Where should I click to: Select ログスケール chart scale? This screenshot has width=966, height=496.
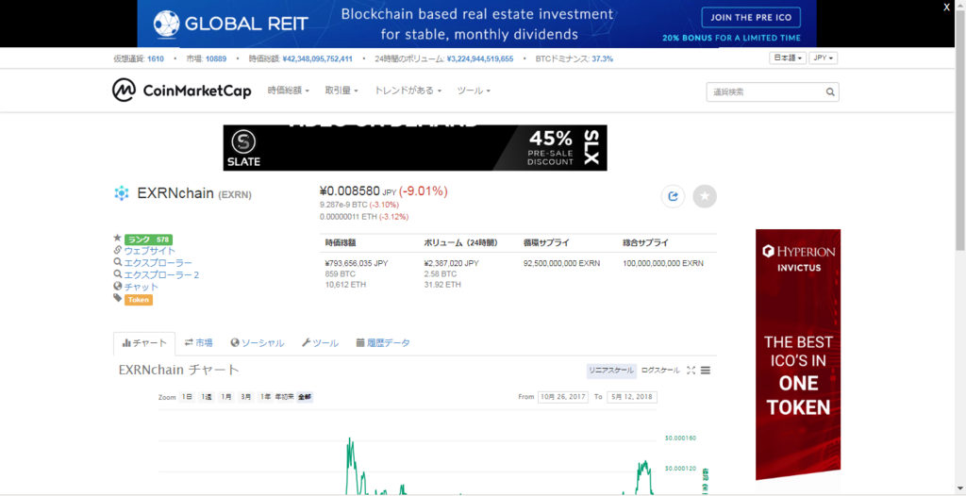click(x=660, y=371)
